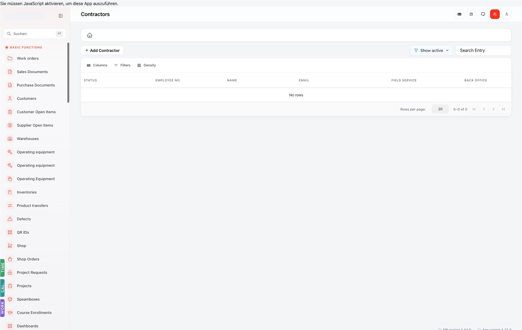Sort by FIELD SERVICE column header

click(x=404, y=80)
